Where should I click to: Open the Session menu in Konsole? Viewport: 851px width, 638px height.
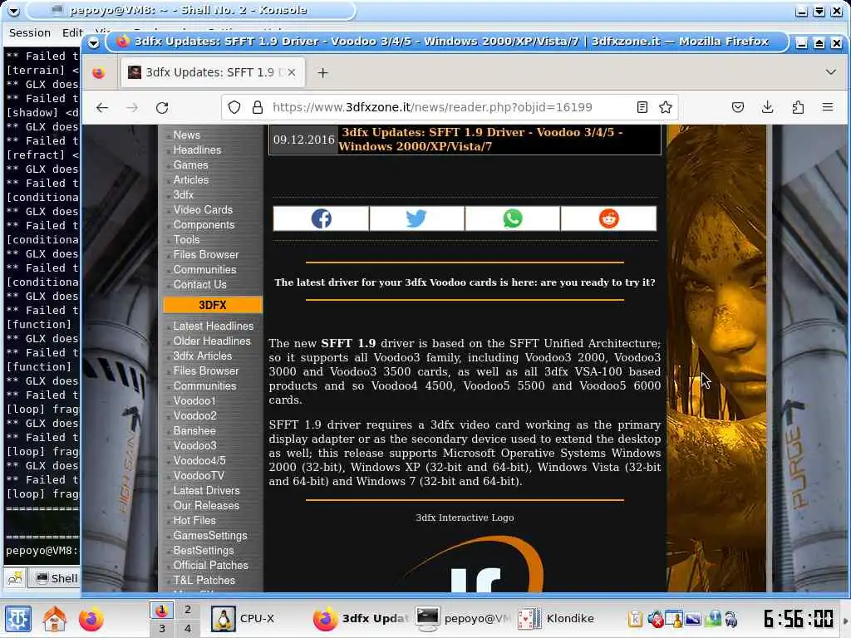click(x=30, y=32)
